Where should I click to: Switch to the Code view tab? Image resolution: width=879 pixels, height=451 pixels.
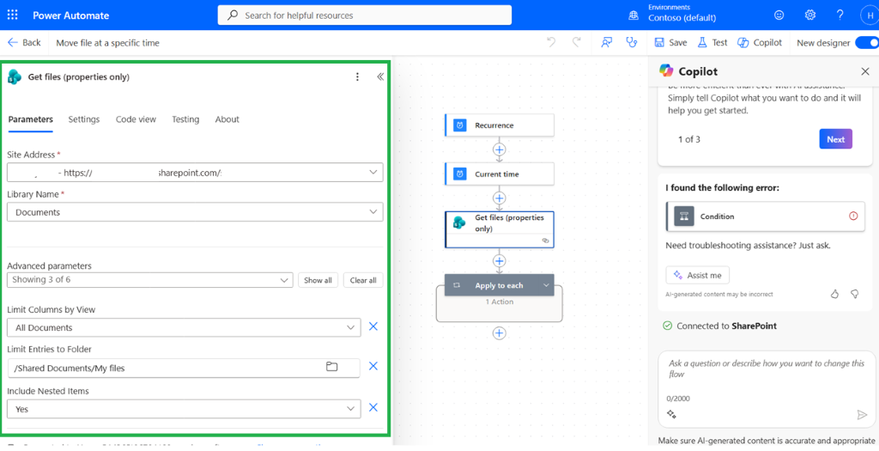point(136,119)
